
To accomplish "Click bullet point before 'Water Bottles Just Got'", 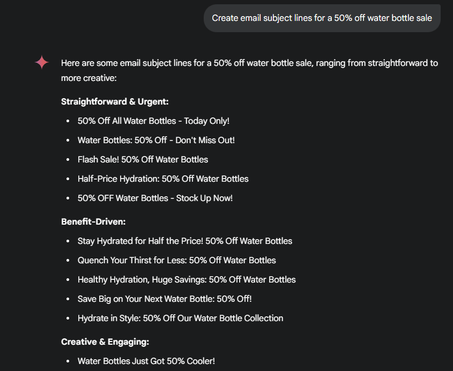I will [x=68, y=361].
